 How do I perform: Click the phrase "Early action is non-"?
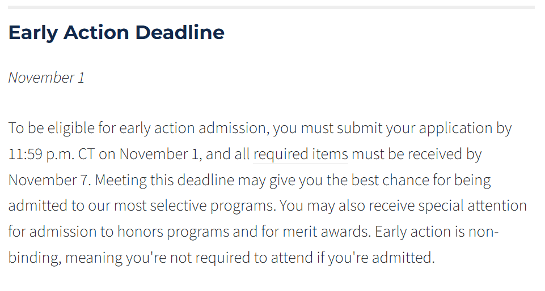click(437, 232)
